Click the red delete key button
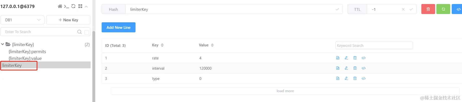This screenshot has height=102, width=462. (428, 9)
